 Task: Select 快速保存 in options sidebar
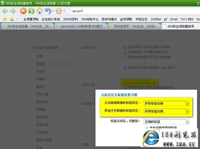click(42, 132)
